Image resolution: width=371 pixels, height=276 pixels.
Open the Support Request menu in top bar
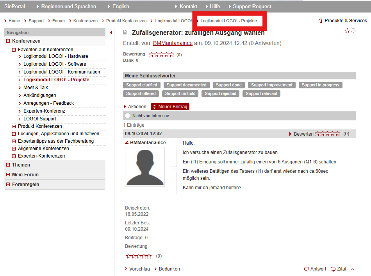[x=251, y=6]
